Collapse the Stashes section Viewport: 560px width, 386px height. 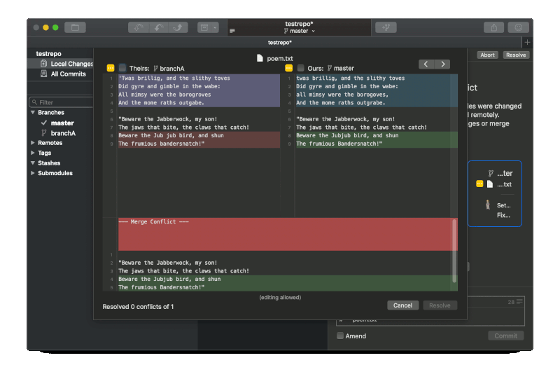(33, 163)
